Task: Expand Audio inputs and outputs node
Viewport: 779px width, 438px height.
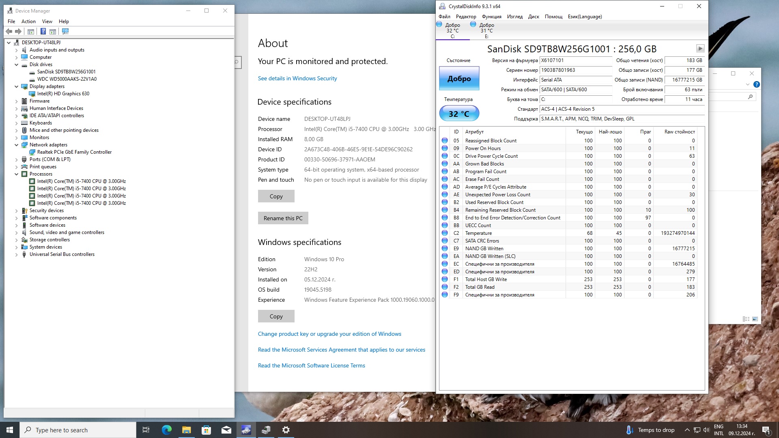Action: [x=17, y=50]
